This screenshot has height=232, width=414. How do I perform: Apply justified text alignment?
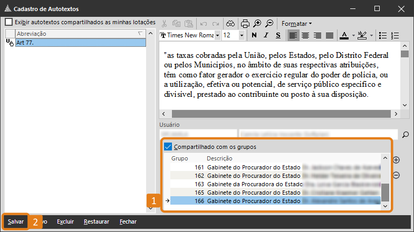point(330,35)
